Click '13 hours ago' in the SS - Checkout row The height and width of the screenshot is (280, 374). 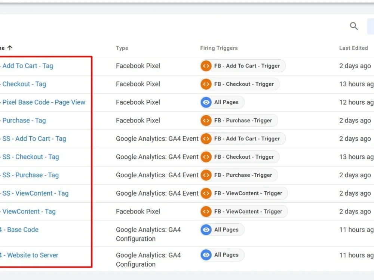(356, 157)
